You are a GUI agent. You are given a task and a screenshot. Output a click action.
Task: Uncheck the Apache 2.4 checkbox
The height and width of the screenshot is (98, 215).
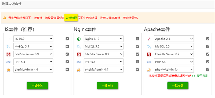pyautogui.click(x=208, y=39)
